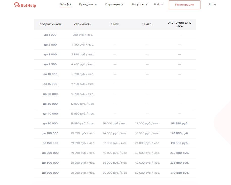Screen dimensions: 231x185
Task: Click the '12 990 руб. / мес.' price
Action: [83, 104]
